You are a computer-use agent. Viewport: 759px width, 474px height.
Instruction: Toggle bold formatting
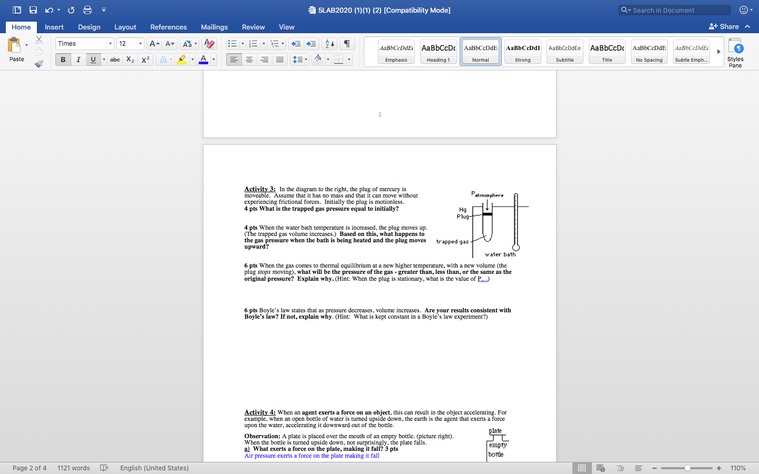[x=63, y=60]
